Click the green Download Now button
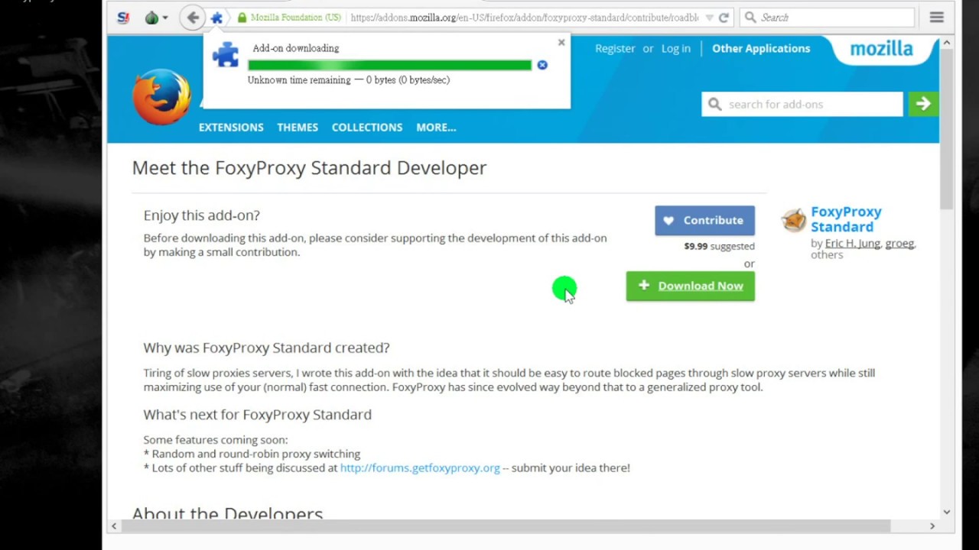979x550 pixels. (690, 286)
